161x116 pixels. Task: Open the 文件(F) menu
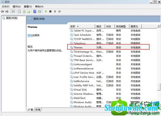(5, 7)
